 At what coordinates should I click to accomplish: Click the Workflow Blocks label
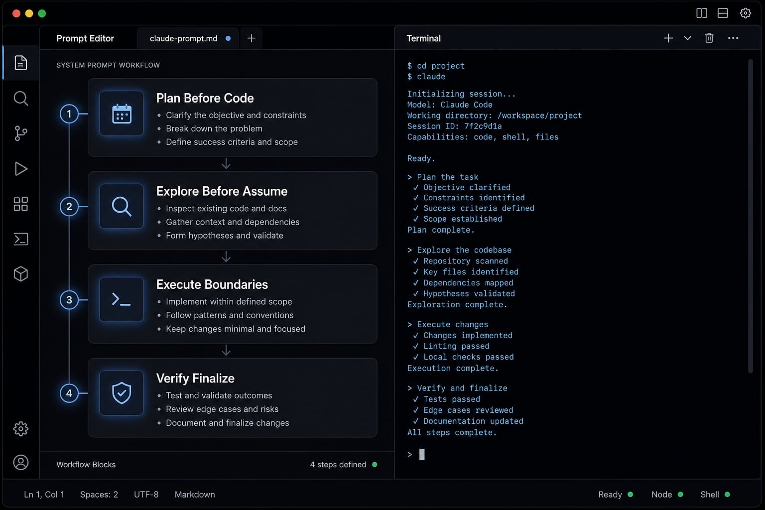86,465
